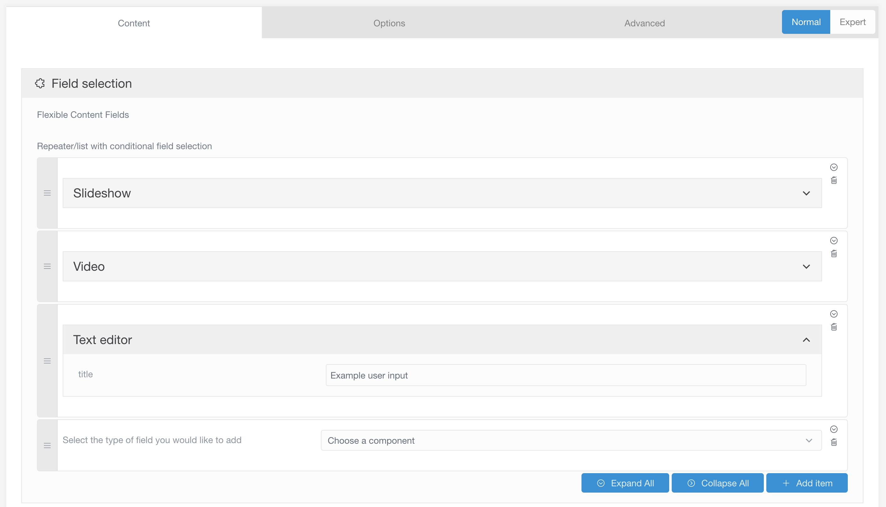Viewport: 886px width, 507px height.
Task: Add a new item to the repeater
Action: tap(807, 483)
